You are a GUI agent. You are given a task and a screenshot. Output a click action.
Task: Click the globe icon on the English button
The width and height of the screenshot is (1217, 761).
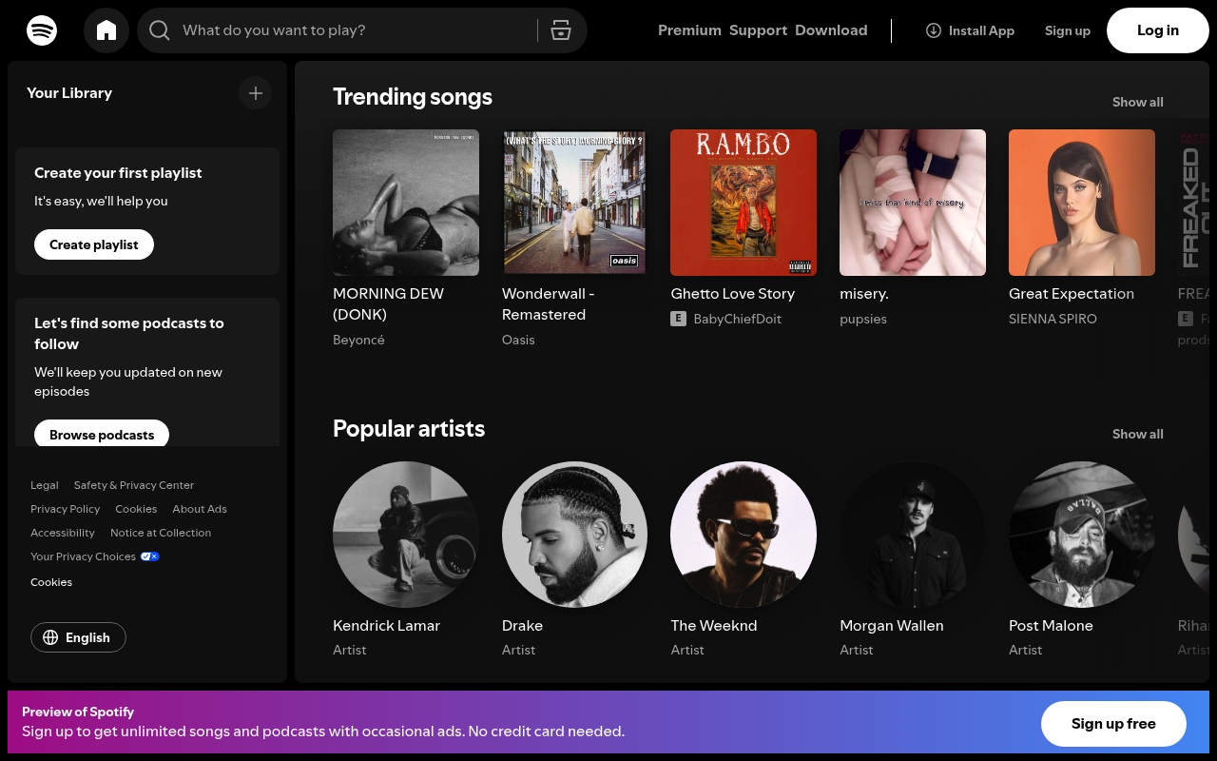point(51,637)
